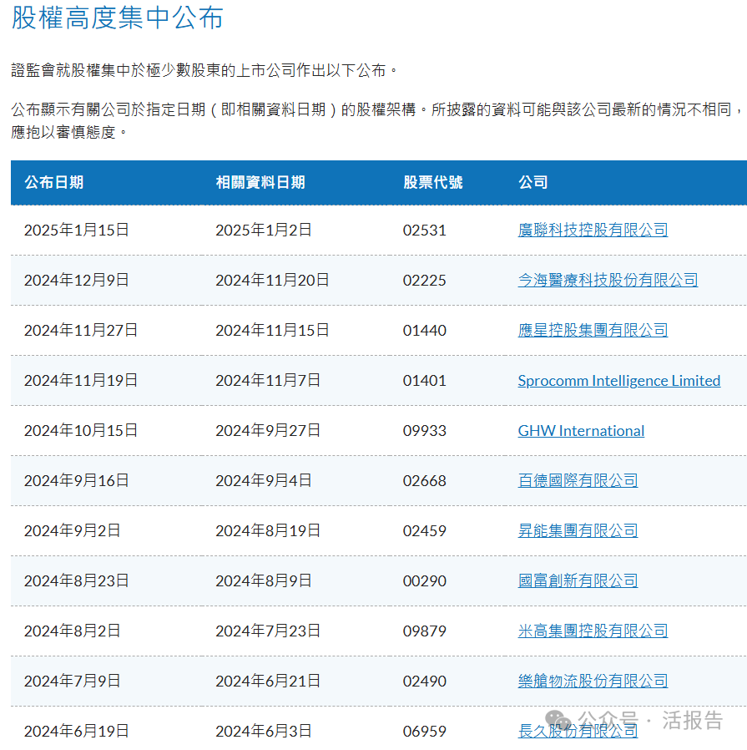Click the 應星控股集團有限公司 link
This screenshot has height=750, width=747.
(x=593, y=331)
